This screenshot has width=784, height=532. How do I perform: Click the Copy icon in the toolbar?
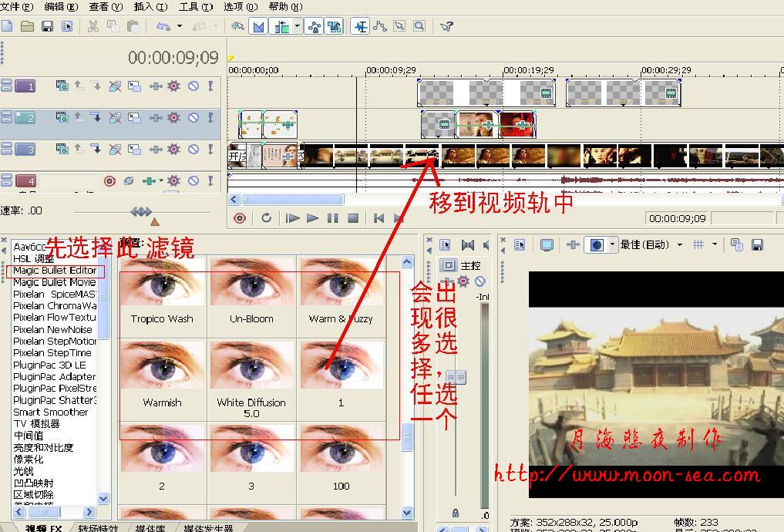click(113, 26)
